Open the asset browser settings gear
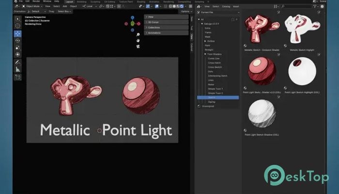The height and width of the screenshot is (194, 339). [x=322, y=6]
